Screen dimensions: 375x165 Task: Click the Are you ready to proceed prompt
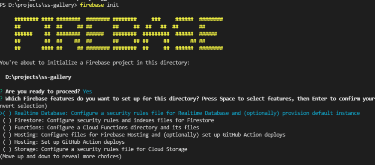[43, 91]
